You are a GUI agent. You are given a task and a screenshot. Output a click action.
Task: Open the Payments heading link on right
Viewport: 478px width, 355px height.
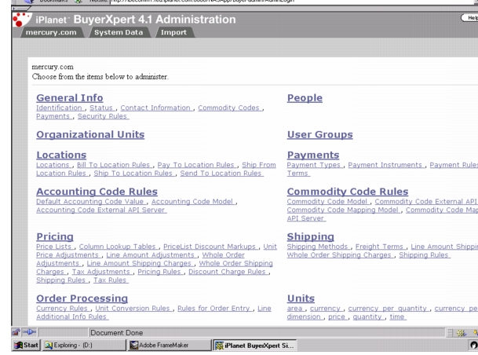[313, 155]
